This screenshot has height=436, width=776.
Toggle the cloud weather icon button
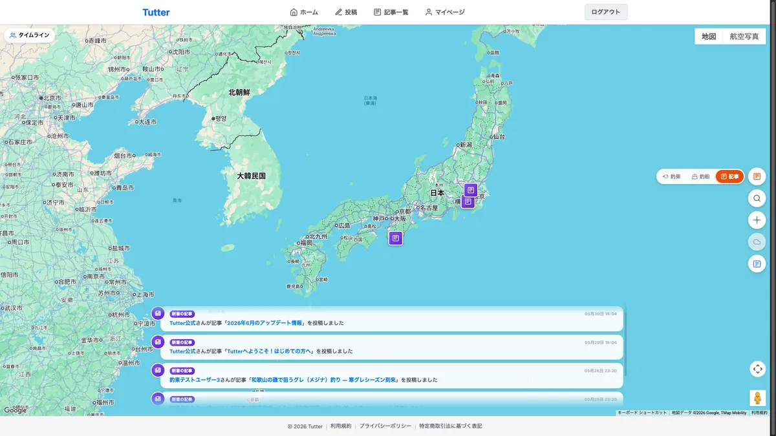(x=757, y=242)
